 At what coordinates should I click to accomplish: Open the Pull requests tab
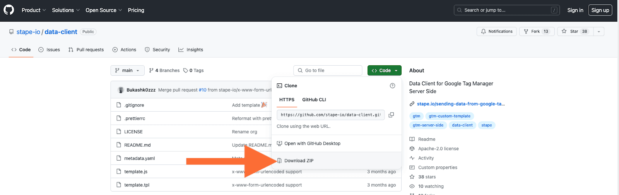click(86, 49)
